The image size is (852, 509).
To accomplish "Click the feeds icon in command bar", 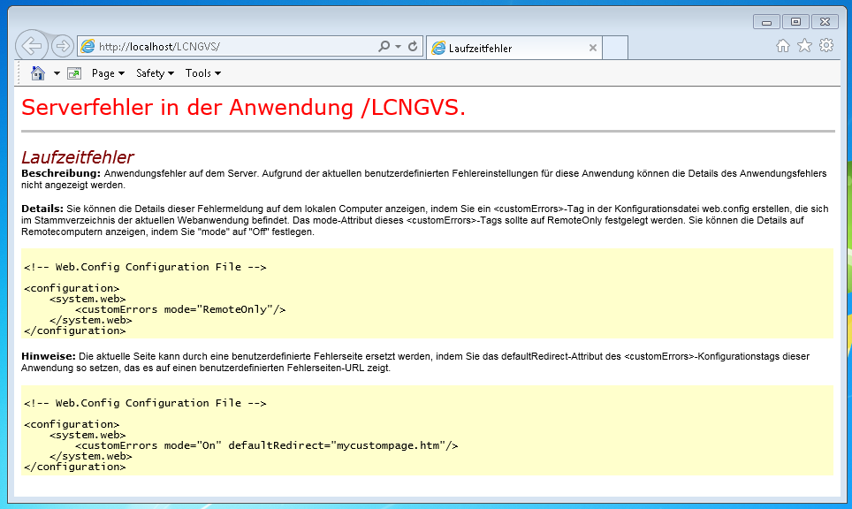I will (73, 73).
